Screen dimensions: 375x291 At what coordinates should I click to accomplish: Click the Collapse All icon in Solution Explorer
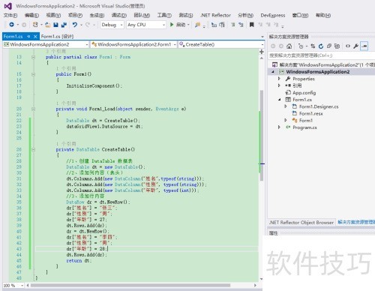(x=329, y=46)
